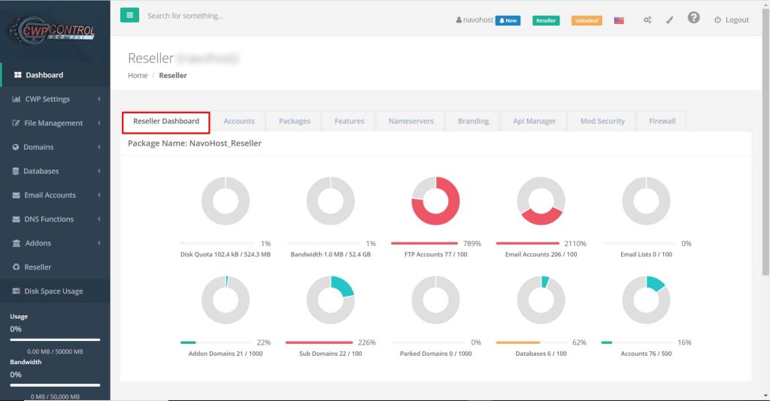Open the Reseller sidebar item
Viewport: 770px width, 401px height.
click(38, 267)
